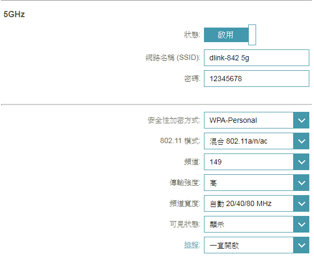Image resolution: width=314 pixels, height=257 pixels.
Task: Open the 頻道 dropdown showing 149
Action: pyautogui.click(x=257, y=162)
